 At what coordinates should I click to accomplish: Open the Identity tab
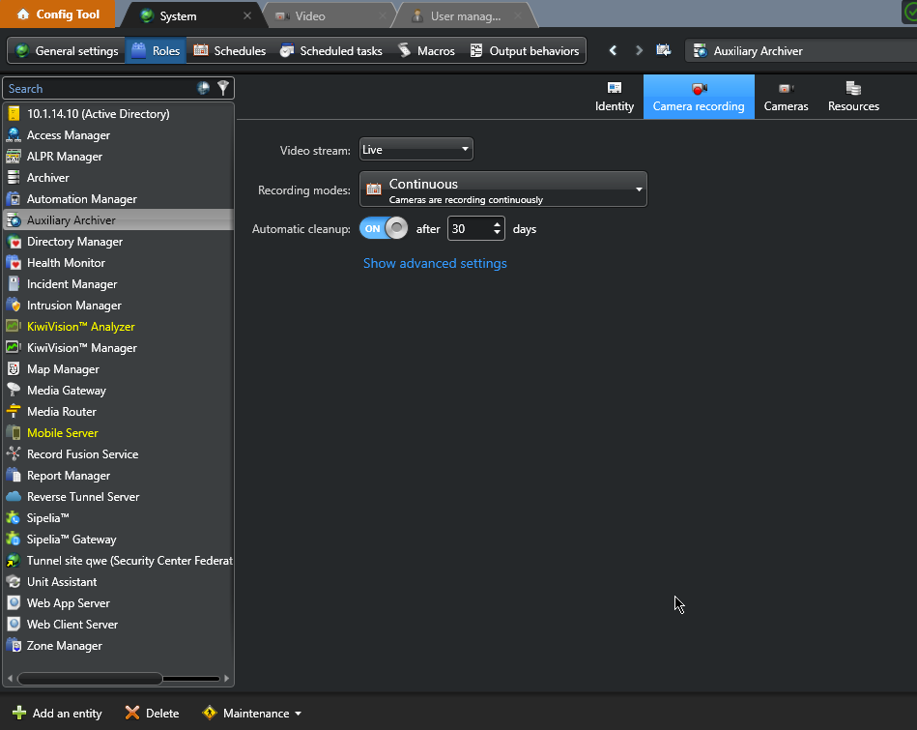pyautogui.click(x=615, y=98)
